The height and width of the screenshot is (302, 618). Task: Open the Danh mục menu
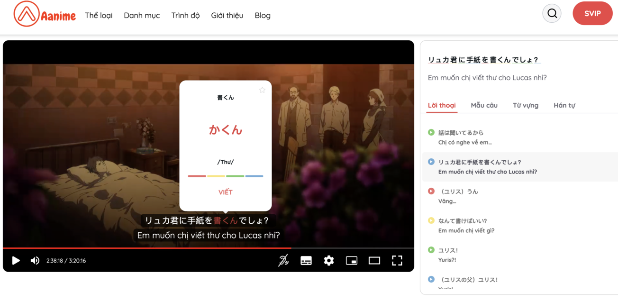[x=142, y=15]
